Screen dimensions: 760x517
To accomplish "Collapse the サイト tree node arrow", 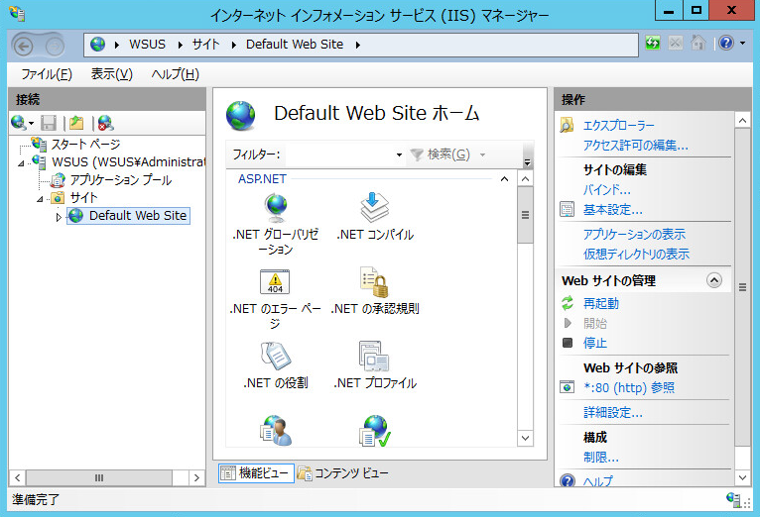I will (41, 199).
